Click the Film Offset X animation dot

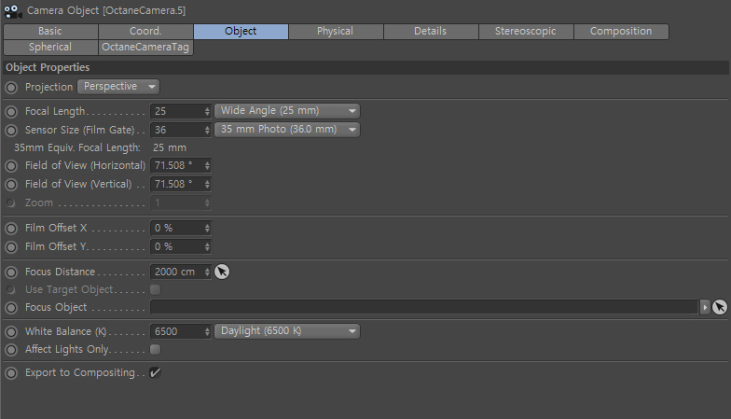click(11, 229)
